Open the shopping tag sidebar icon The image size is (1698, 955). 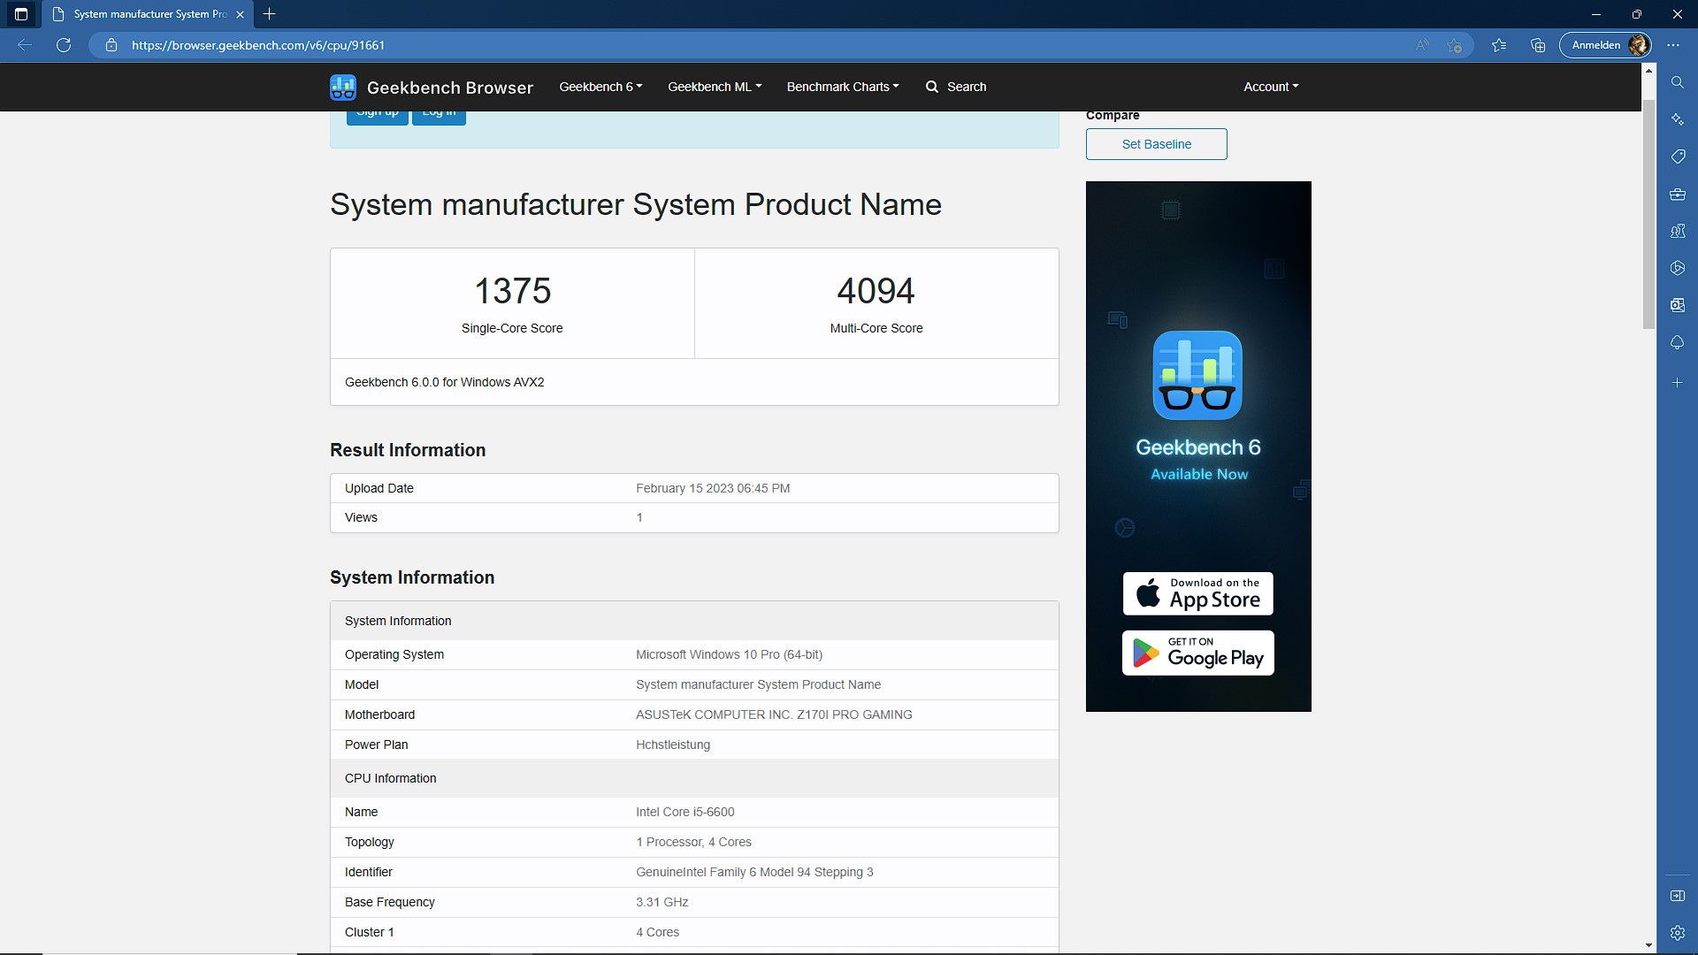click(x=1677, y=157)
